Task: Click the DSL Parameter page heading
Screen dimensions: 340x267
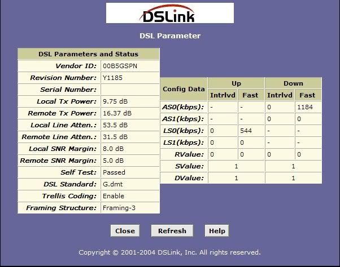Action: (170, 36)
